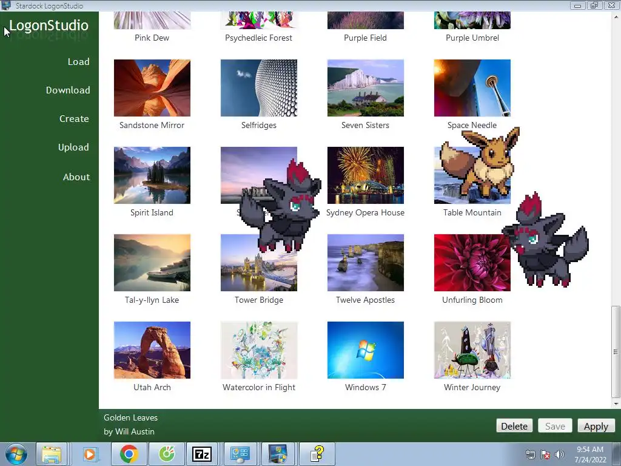Apply the selected logon screen
The height and width of the screenshot is (466, 621).
click(x=596, y=426)
